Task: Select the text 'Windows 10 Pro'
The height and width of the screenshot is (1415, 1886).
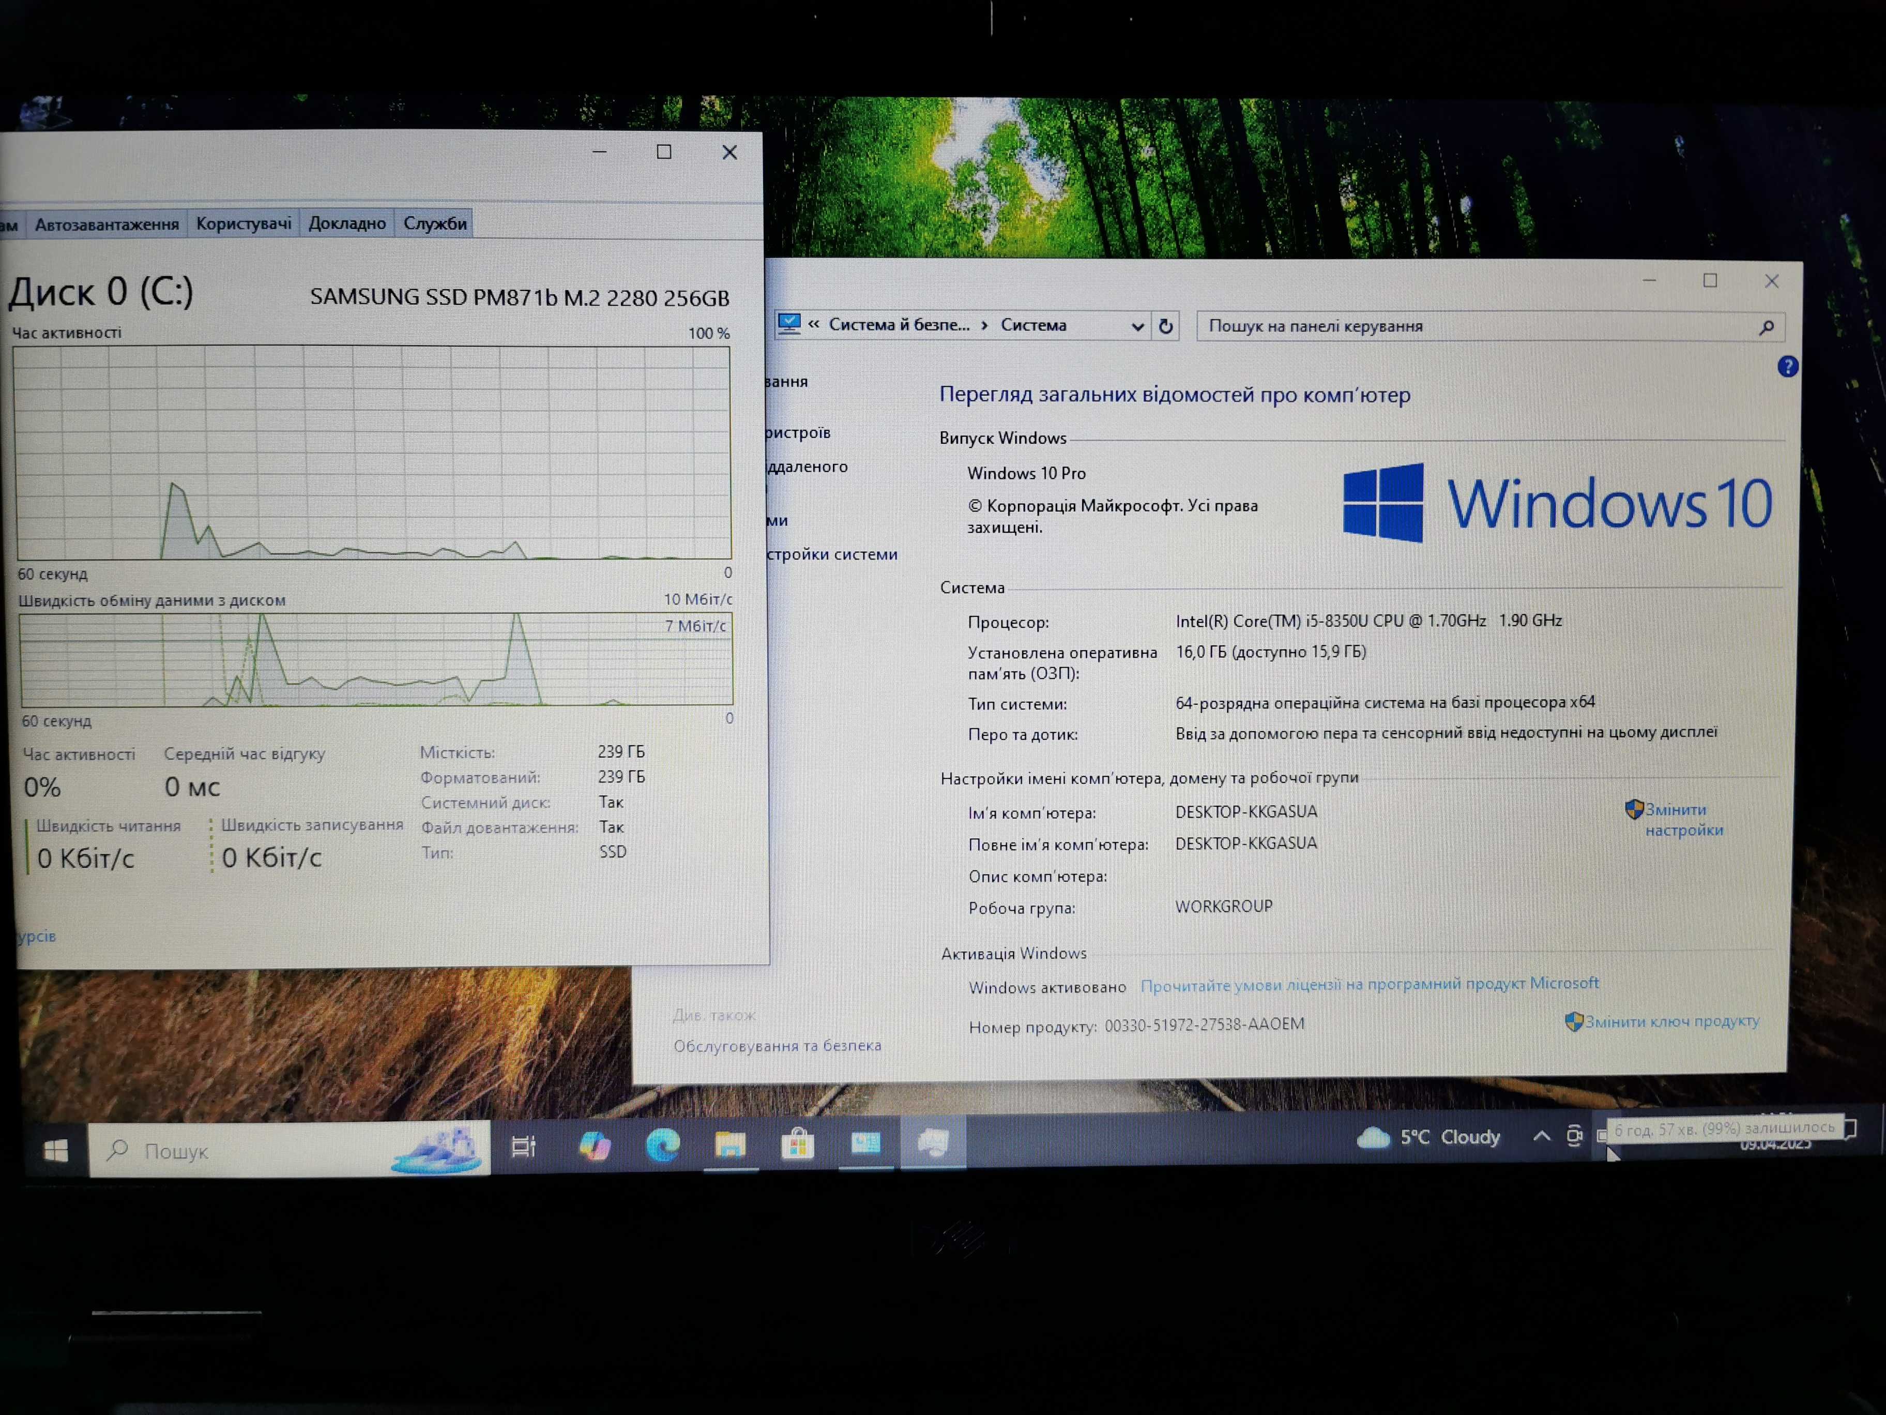Action: 1027,473
